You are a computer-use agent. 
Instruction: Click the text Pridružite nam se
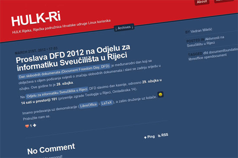(36, 118)
